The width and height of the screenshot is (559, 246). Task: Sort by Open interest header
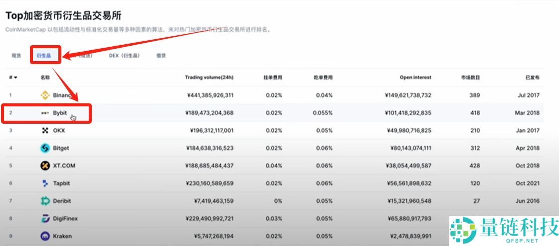pos(415,78)
